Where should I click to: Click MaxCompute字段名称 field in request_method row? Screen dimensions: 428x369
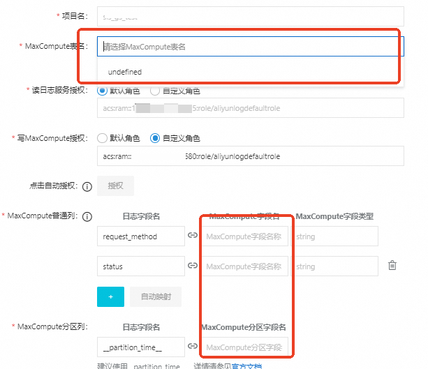(245, 236)
